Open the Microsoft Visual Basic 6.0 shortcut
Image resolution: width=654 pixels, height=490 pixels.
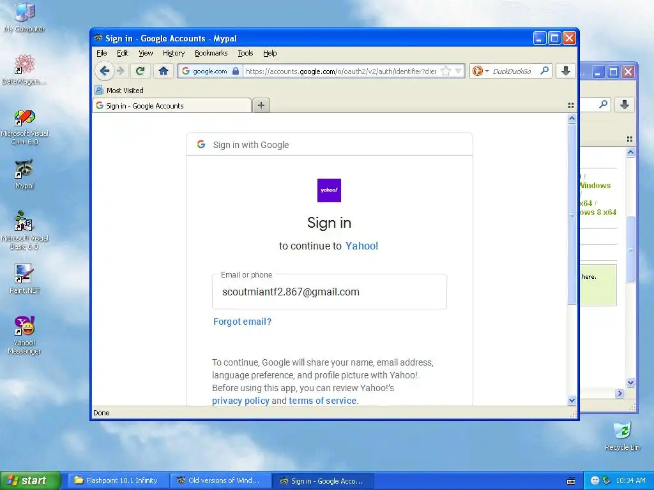pos(24,231)
